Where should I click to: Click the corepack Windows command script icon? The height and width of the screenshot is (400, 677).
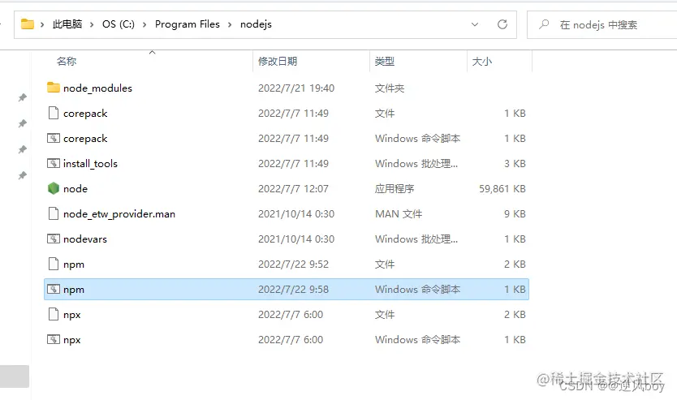pyautogui.click(x=53, y=138)
